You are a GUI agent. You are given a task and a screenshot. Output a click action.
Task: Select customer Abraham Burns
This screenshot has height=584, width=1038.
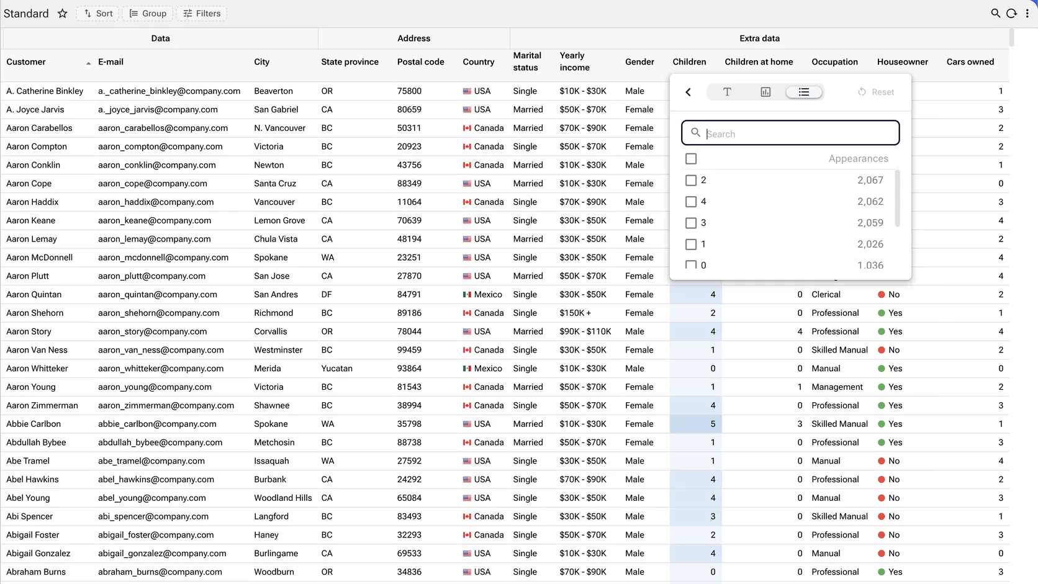36,572
